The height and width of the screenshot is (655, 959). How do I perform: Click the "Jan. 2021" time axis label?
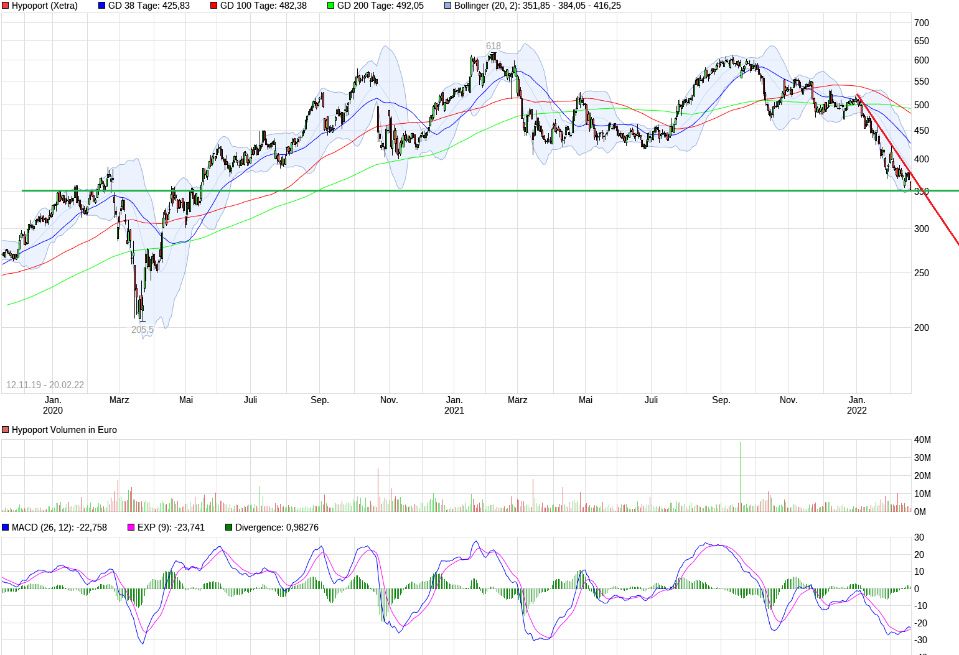tap(454, 405)
